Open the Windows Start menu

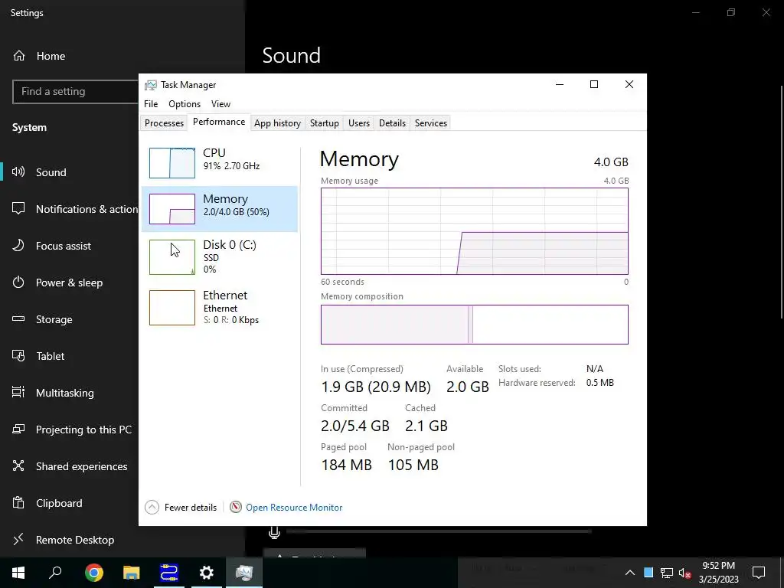18,573
